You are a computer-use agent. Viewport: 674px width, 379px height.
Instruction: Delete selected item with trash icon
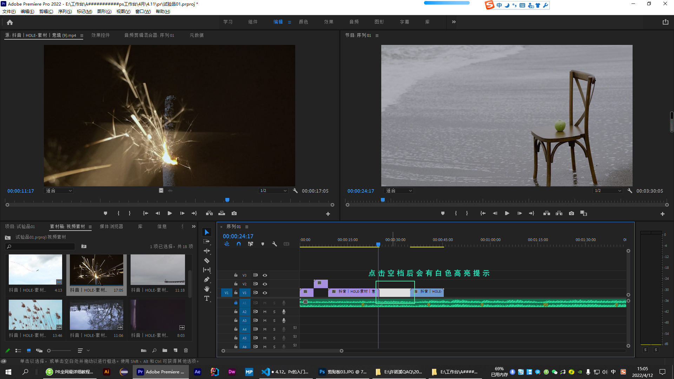186,350
